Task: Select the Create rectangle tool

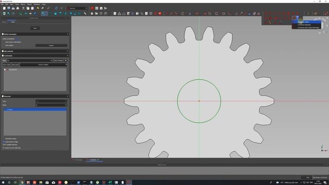Action: (x=210, y=13)
